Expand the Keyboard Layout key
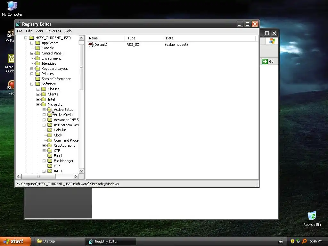The width and height of the screenshot is (328, 246). point(32,69)
